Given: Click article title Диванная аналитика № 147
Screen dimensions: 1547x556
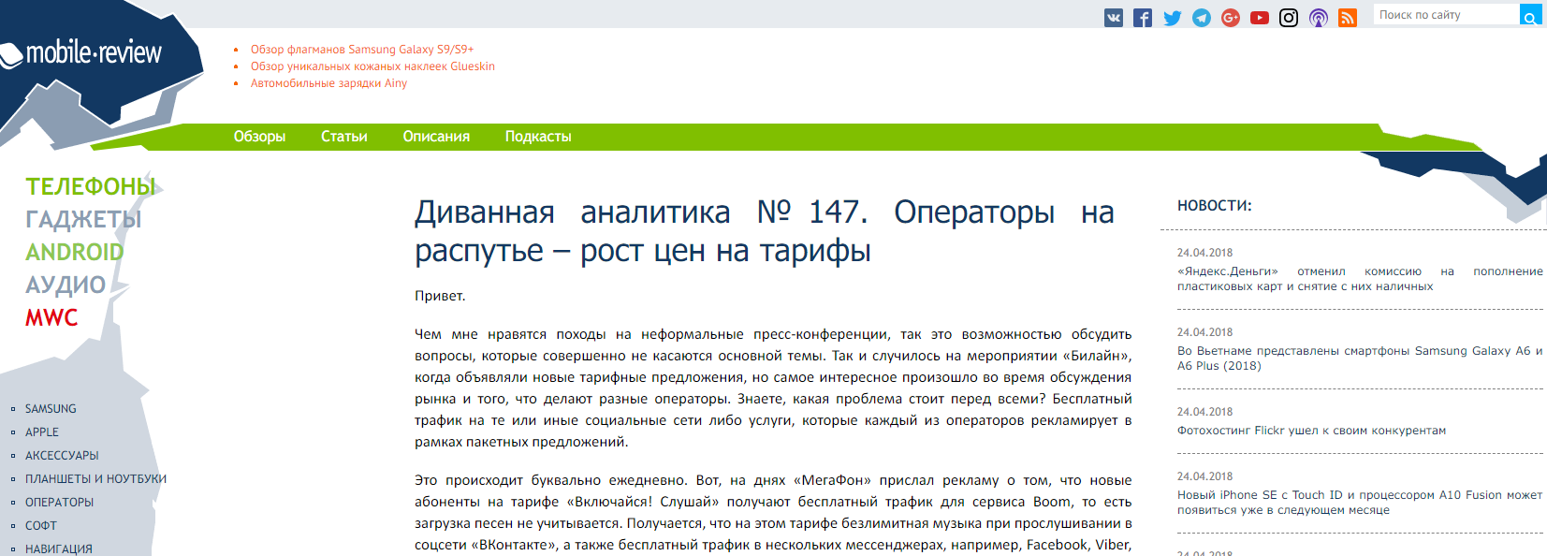Looking at the screenshot, I should (764, 231).
